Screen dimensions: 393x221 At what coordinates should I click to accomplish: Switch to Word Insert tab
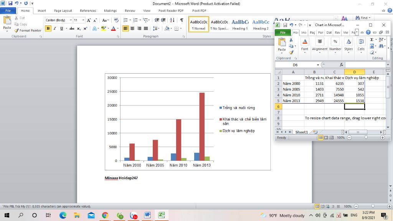pos(42,10)
